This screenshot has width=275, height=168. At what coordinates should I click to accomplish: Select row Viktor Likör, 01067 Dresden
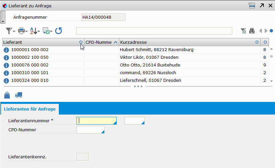tap(135, 57)
